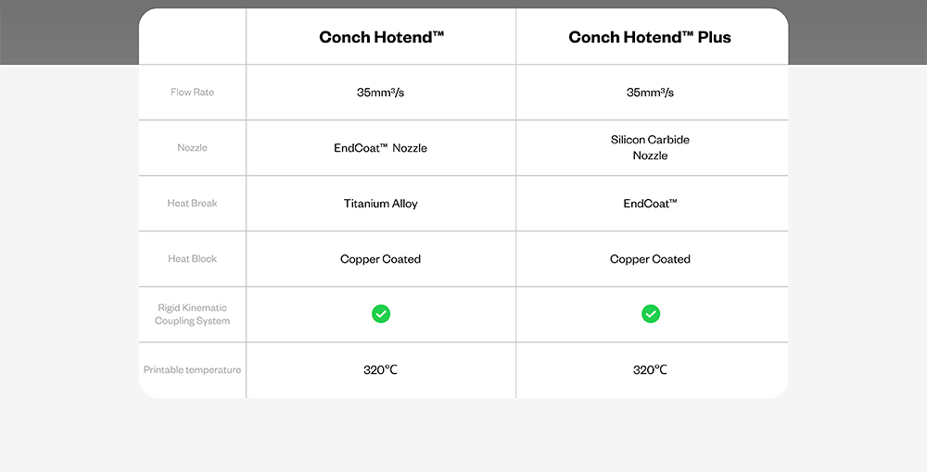Image resolution: width=927 pixels, height=472 pixels.
Task: Click the 35mm³/s value for Conch Hotend™ Plus
Action: [x=650, y=93]
